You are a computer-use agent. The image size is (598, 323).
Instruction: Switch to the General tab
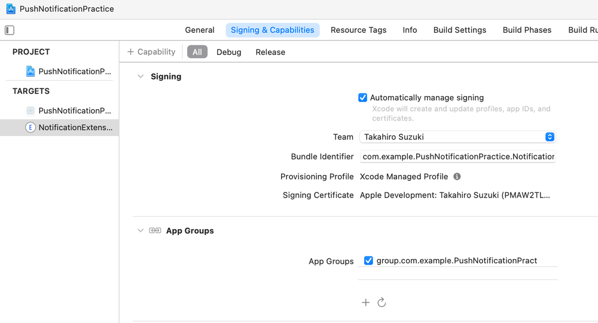click(200, 30)
